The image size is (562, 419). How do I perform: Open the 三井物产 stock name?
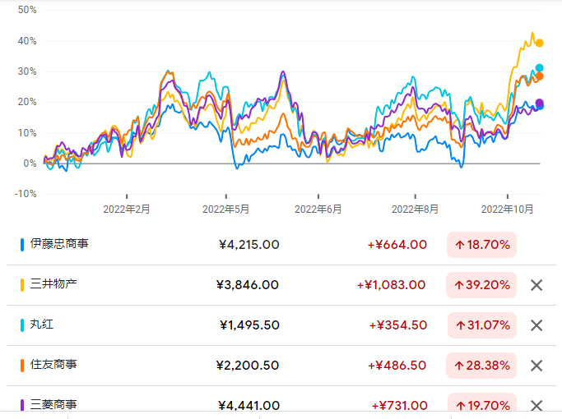(x=53, y=284)
